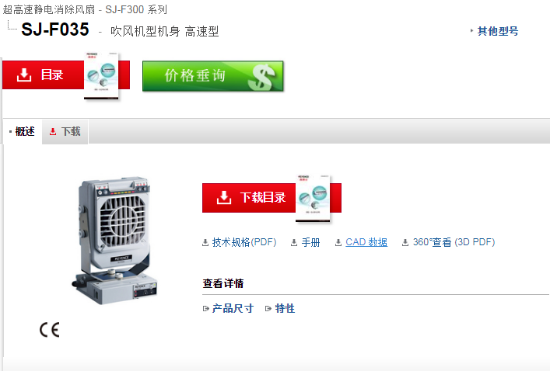Click the red download icon in 下载 tab

click(x=53, y=132)
